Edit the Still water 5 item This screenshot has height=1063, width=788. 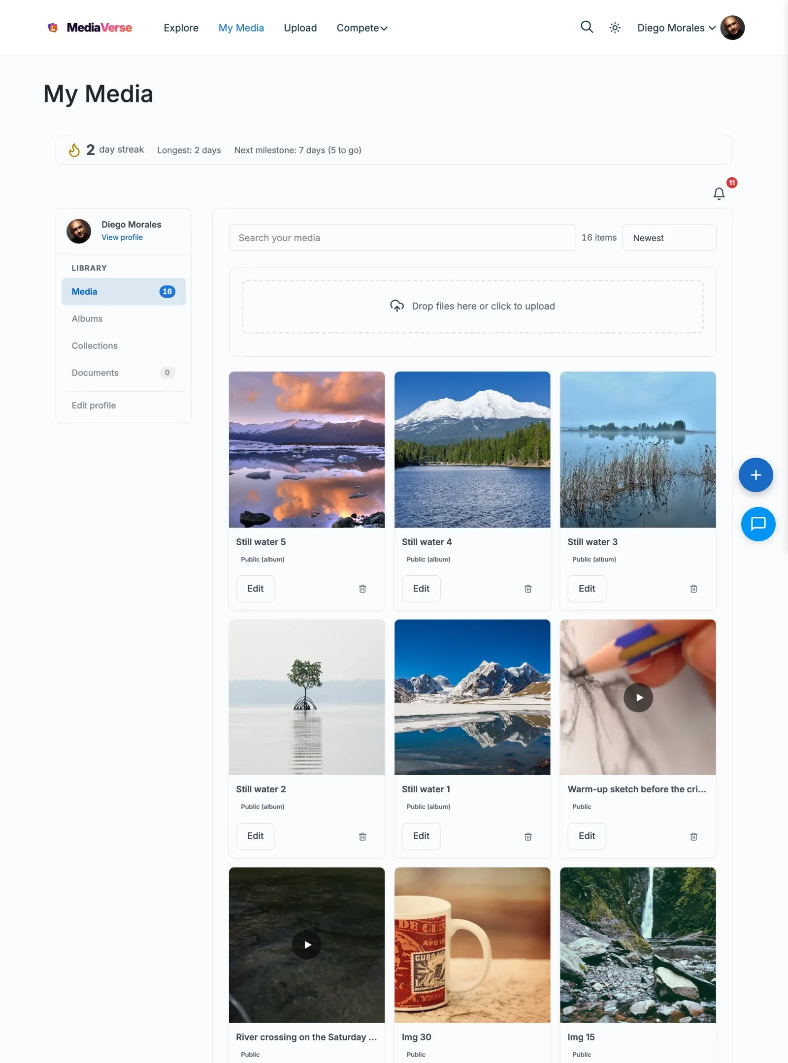[255, 589]
